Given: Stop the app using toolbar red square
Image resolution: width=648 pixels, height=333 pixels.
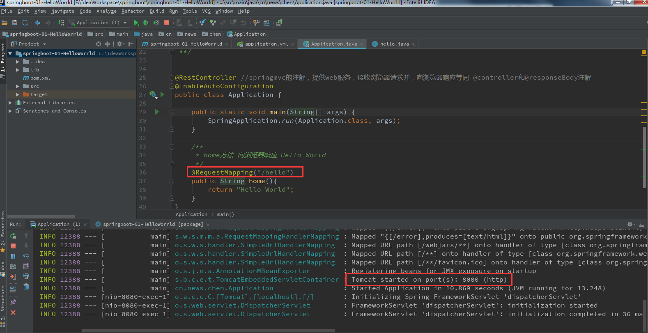Looking at the screenshot, I should click(166, 23).
